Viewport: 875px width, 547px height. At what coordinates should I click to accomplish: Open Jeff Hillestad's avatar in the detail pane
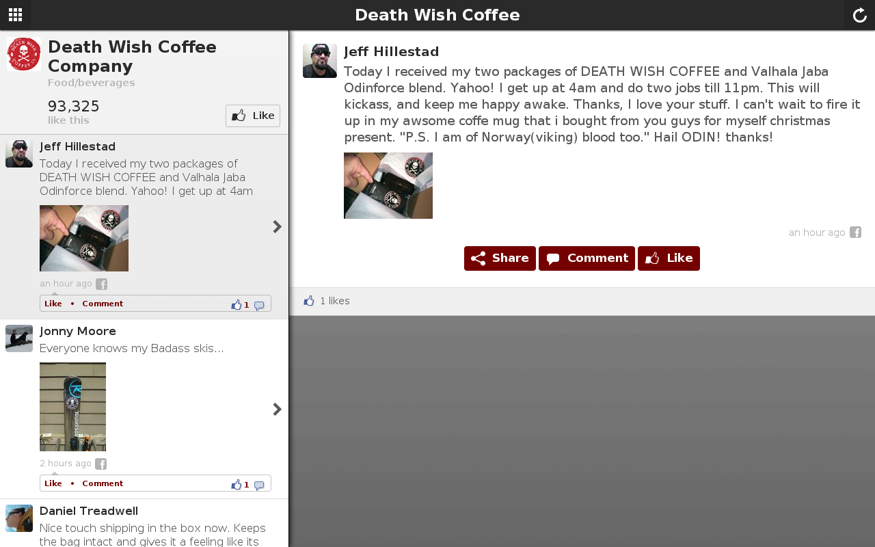coord(320,61)
